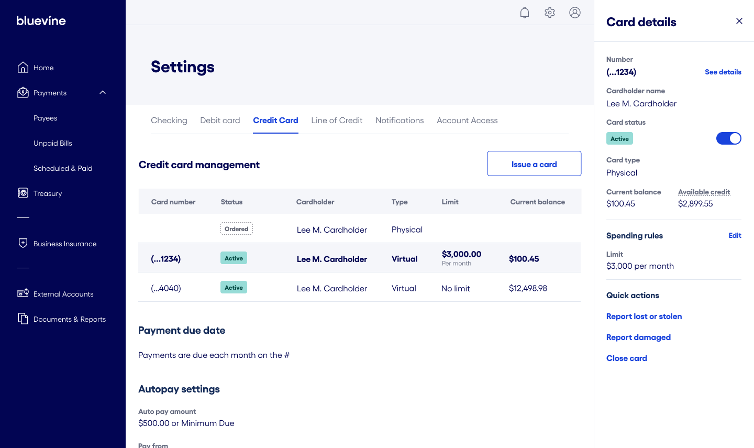The width and height of the screenshot is (754, 448).
Task: Click Report lost or stolen
Action: [x=644, y=316]
